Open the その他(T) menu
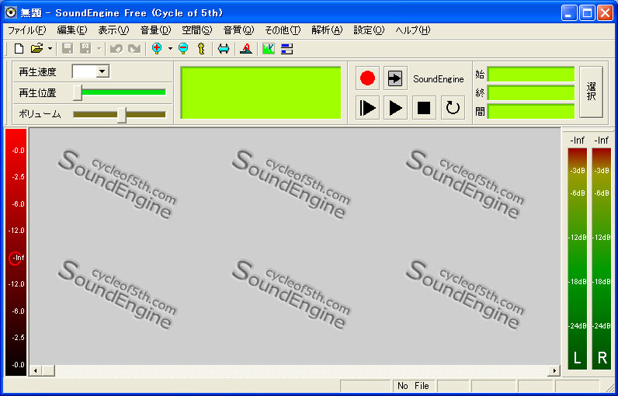618x396 pixels. pyautogui.click(x=283, y=30)
